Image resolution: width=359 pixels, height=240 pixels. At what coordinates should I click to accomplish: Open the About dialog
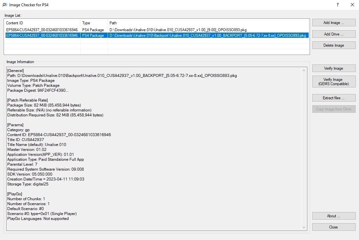[334, 216]
